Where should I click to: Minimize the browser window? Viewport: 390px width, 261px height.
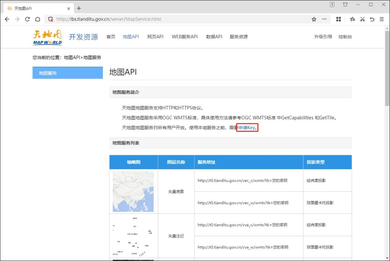(358, 4)
